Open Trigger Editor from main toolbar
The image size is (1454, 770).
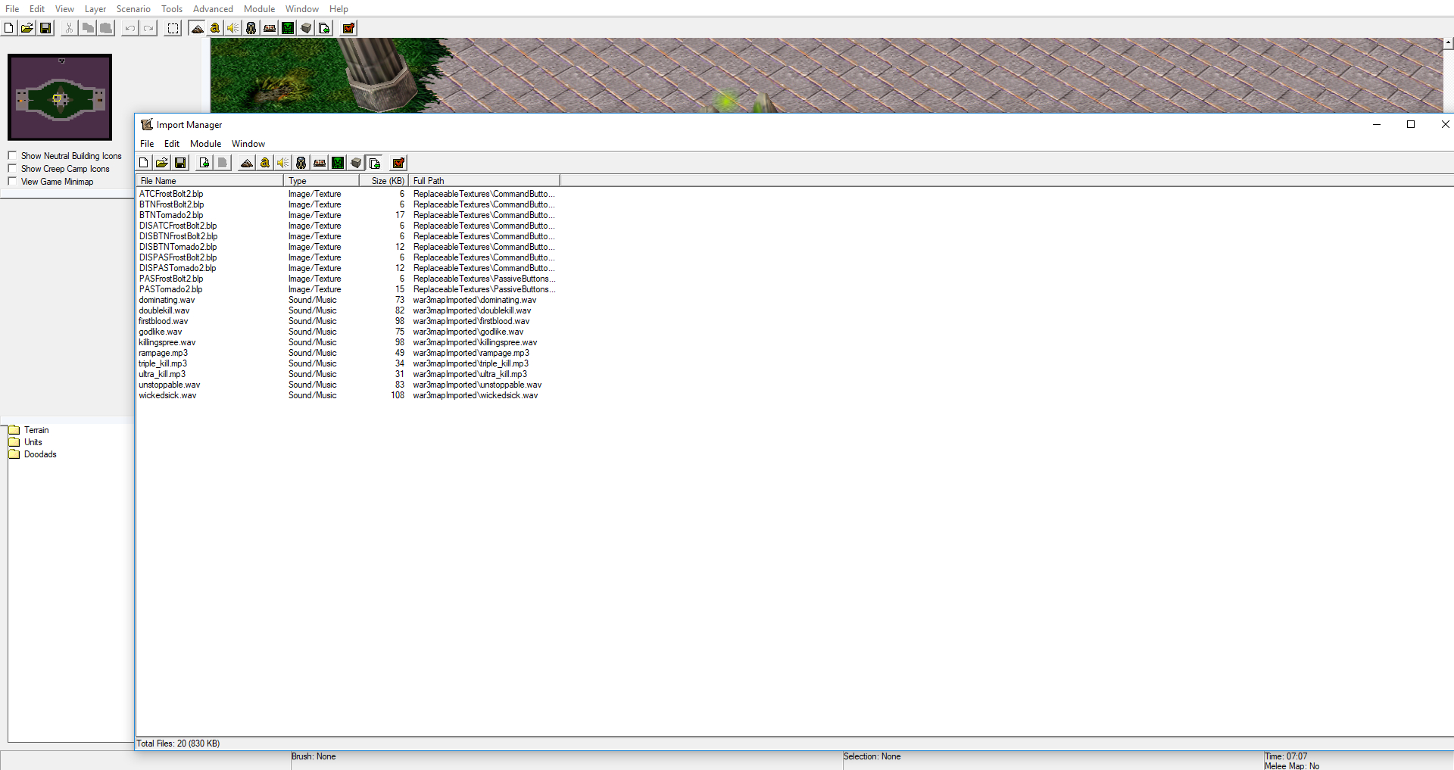tap(215, 28)
